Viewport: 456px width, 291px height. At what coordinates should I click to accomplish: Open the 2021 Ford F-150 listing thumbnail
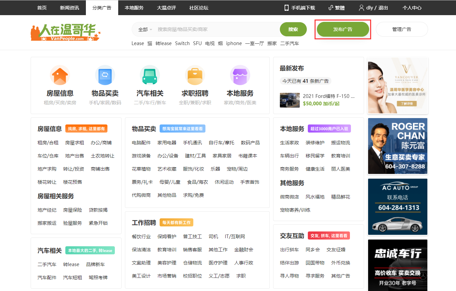290,100
